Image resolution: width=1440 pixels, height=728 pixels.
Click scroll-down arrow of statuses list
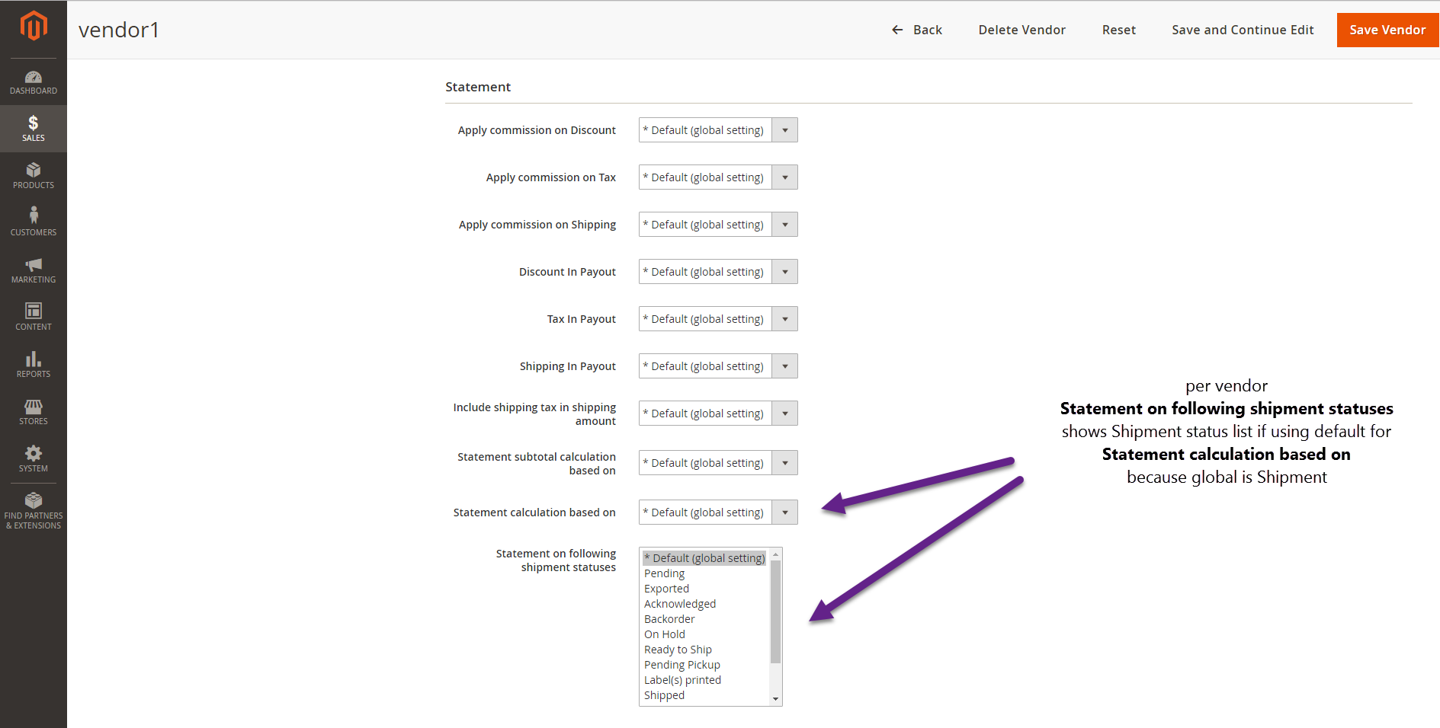[775, 699]
